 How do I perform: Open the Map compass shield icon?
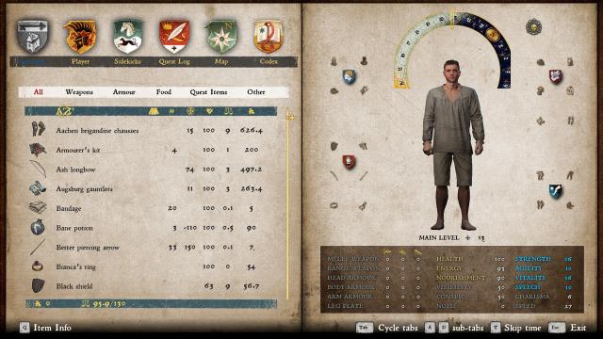221,37
